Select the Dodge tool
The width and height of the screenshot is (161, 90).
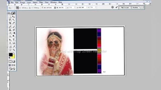(14, 36)
